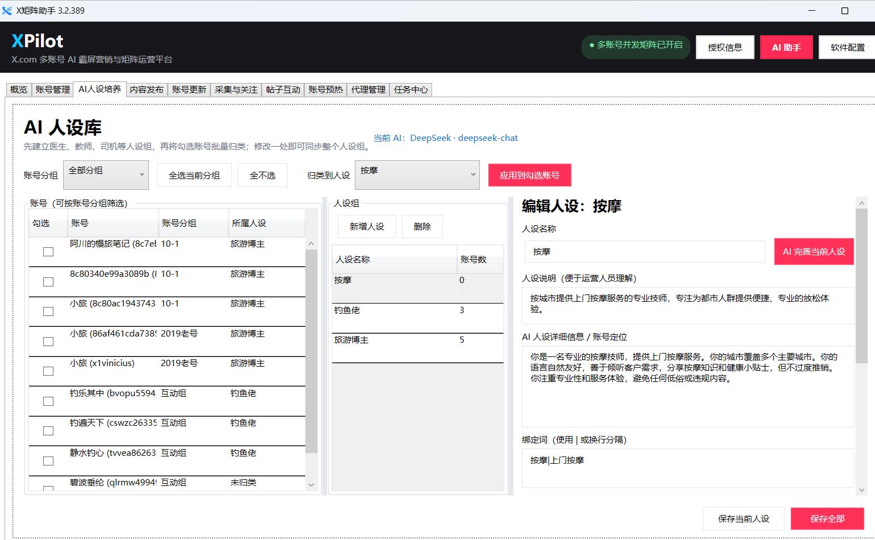Click editor panel scroll-down arrow
875x540 pixels.
862,489
